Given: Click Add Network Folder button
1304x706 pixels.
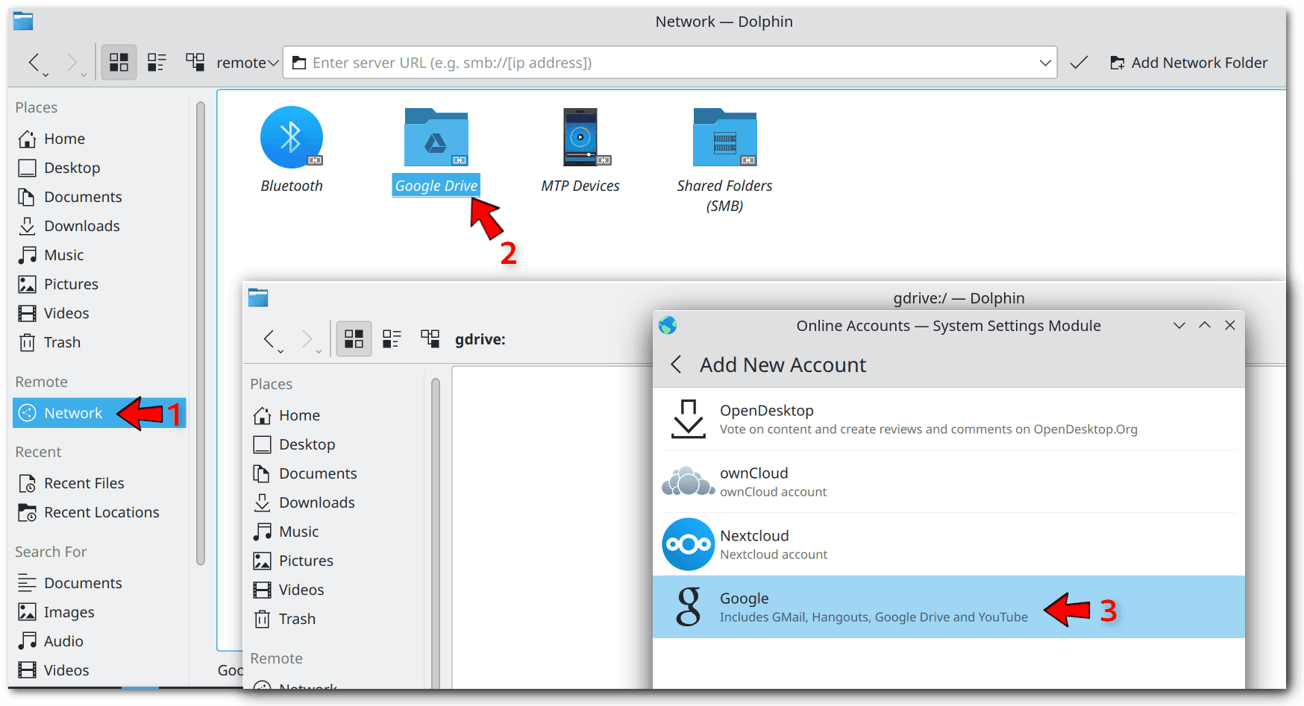Looking at the screenshot, I should tap(1189, 63).
